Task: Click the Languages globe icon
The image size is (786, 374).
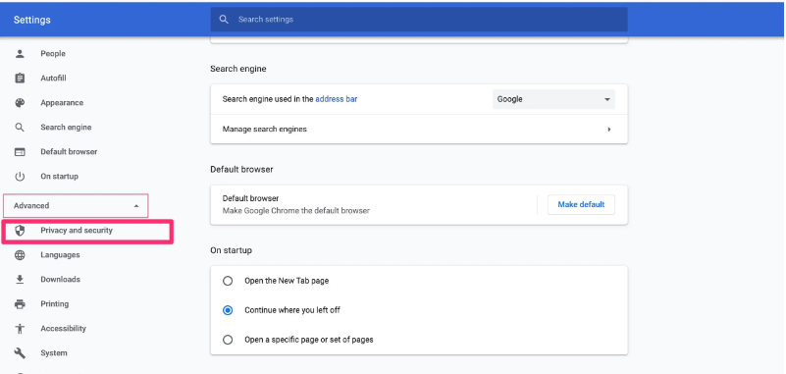Action: click(x=20, y=255)
